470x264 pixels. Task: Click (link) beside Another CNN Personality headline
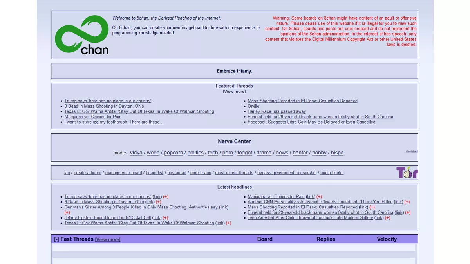pyautogui.click(x=398, y=202)
